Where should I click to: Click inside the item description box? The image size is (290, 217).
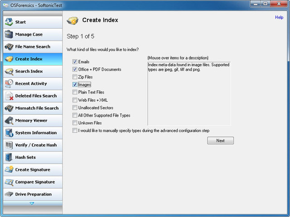pyautogui.click(x=189, y=94)
